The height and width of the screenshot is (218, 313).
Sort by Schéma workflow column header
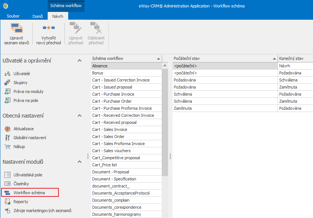126,58
